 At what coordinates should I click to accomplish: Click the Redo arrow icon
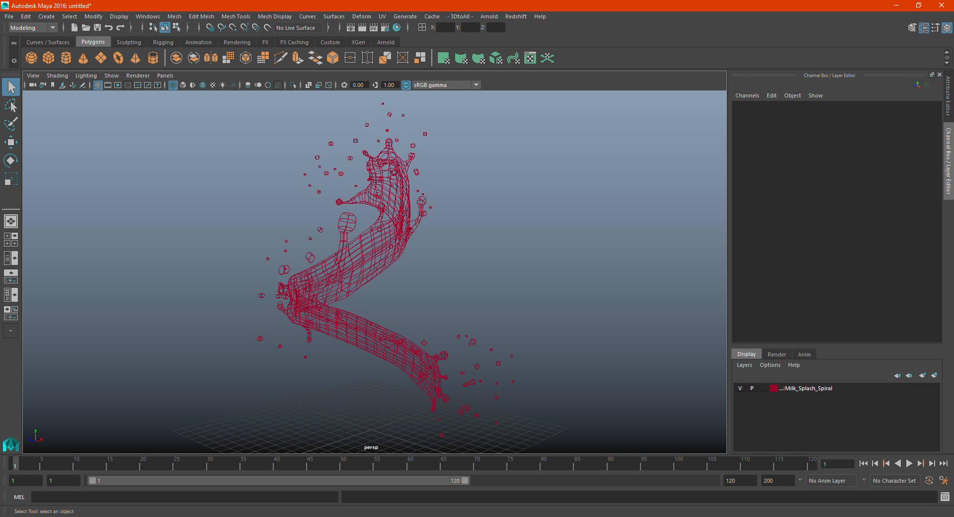[120, 28]
